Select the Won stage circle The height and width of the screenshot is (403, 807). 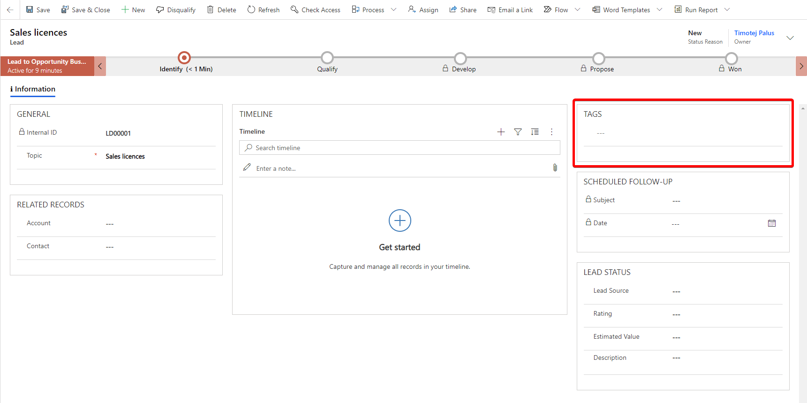(x=732, y=58)
